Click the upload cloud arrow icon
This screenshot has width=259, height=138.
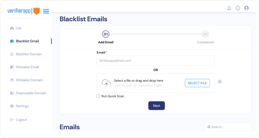pos(106,83)
